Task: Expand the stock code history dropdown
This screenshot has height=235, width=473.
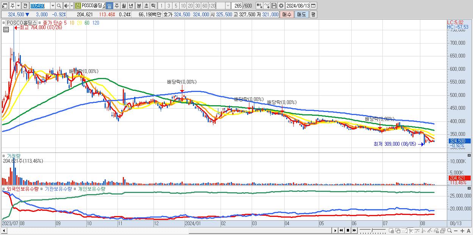Action: point(52,6)
